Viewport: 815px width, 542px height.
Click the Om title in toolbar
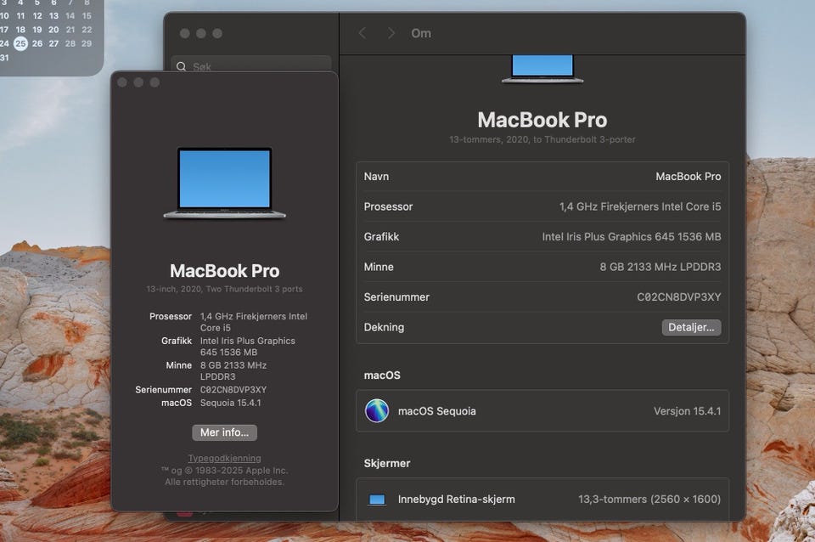tap(421, 33)
